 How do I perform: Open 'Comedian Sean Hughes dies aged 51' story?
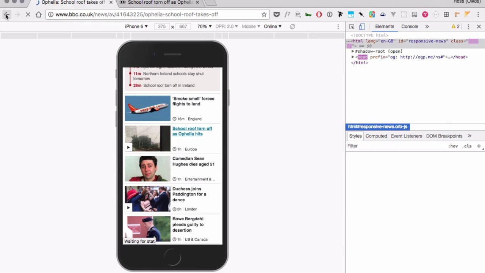193,162
